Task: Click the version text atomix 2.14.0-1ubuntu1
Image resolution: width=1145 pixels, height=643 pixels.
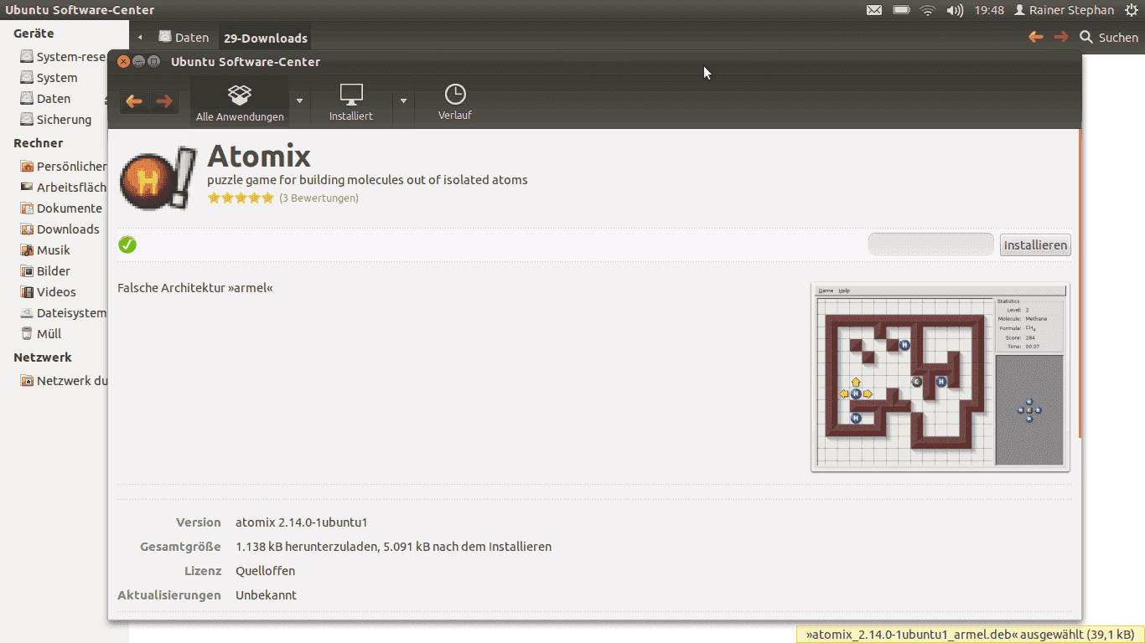Action: click(302, 522)
